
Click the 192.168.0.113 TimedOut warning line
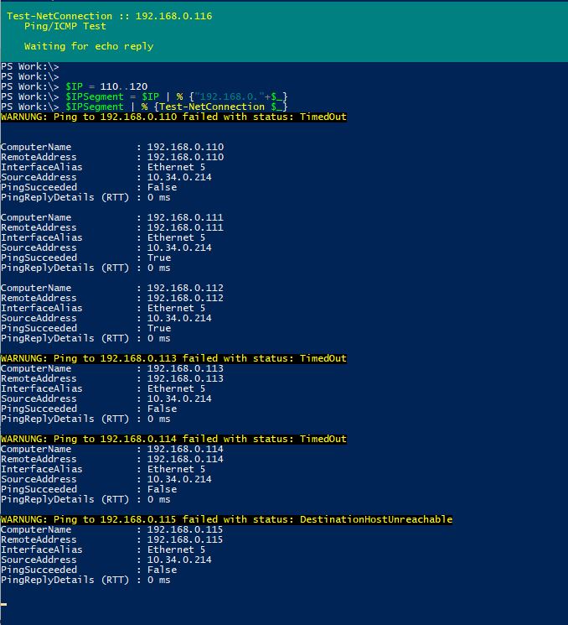(173, 358)
